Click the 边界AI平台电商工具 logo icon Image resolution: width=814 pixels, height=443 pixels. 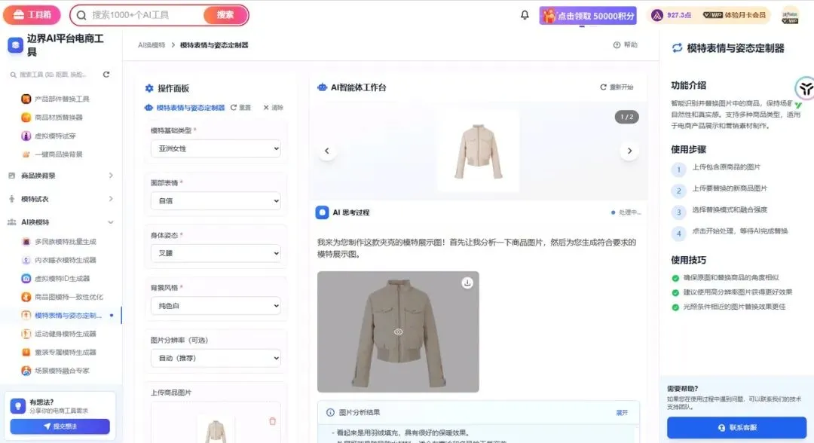coord(15,45)
